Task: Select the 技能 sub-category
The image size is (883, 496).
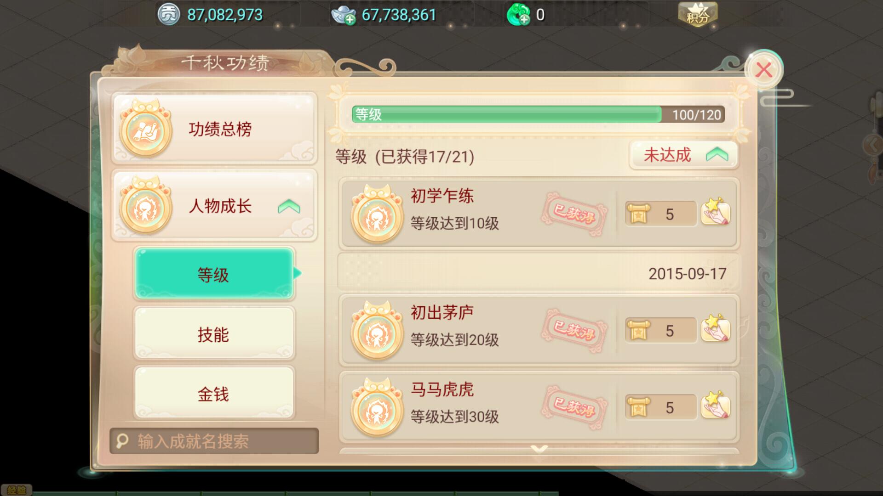Action: (214, 334)
